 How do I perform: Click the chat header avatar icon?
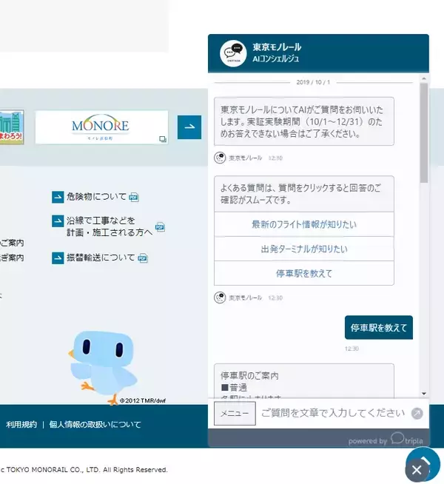click(232, 53)
